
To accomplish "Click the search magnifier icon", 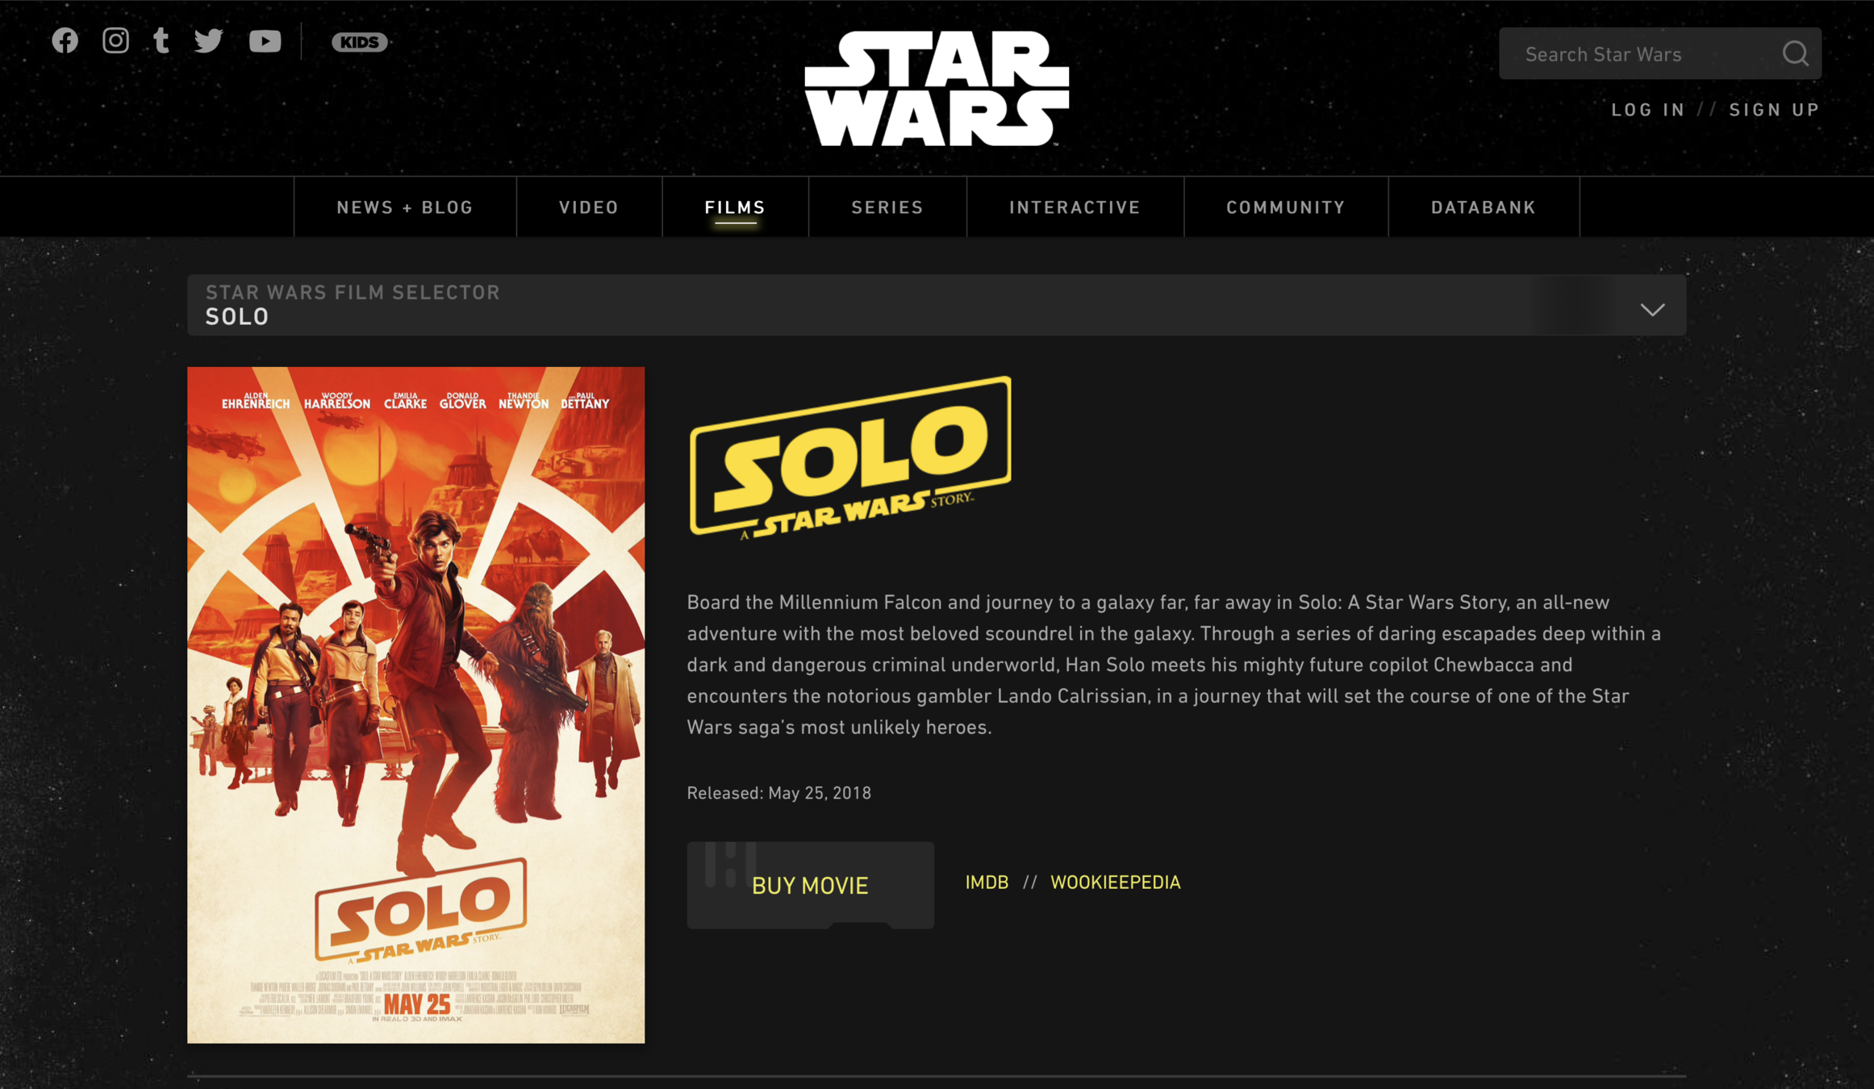I will (x=1795, y=54).
